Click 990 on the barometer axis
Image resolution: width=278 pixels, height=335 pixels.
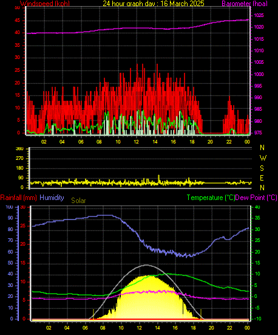tap(258, 97)
